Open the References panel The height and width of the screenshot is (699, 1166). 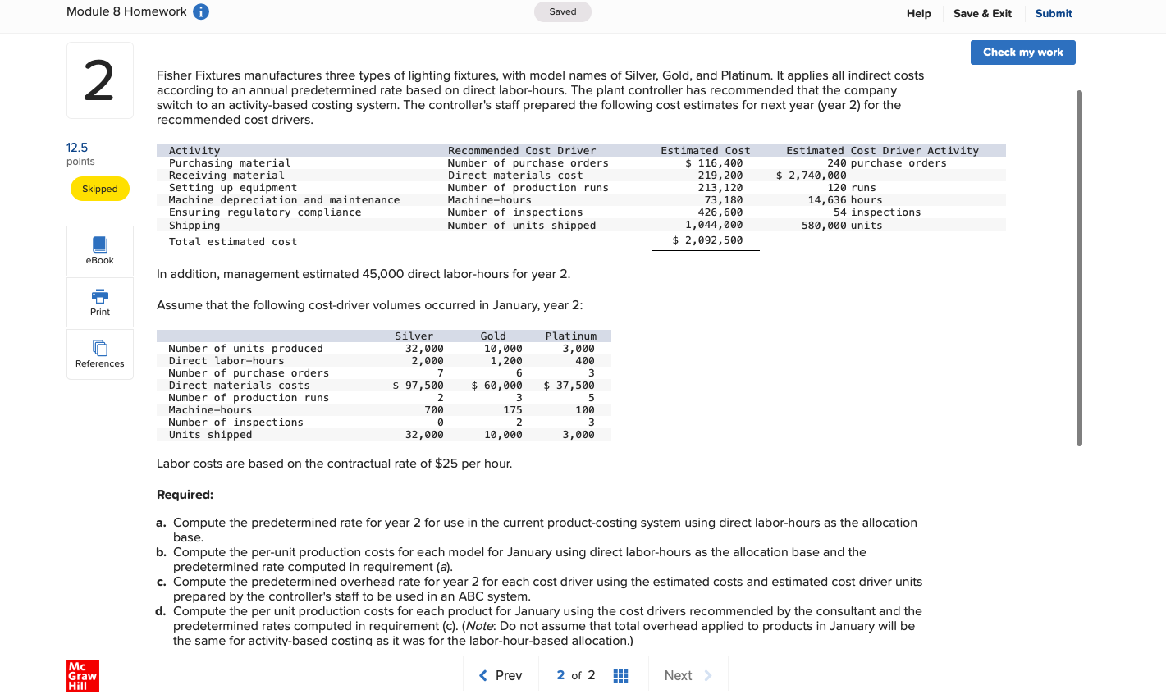point(99,353)
